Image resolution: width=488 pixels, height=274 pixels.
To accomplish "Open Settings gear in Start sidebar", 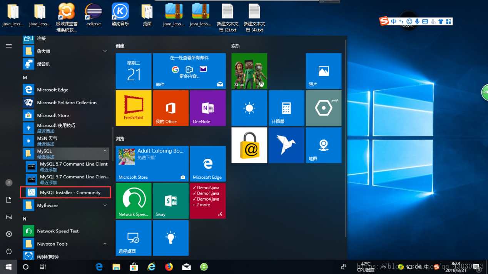I will 9,234.
